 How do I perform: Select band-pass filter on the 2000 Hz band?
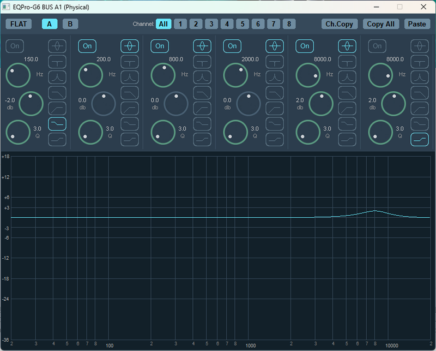pyautogui.click(x=275, y=78)
